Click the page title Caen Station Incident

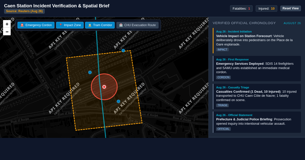[x=57, y=6]
